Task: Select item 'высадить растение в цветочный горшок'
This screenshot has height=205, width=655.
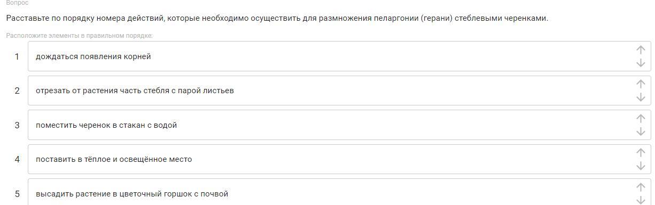Action: (339, 192)
